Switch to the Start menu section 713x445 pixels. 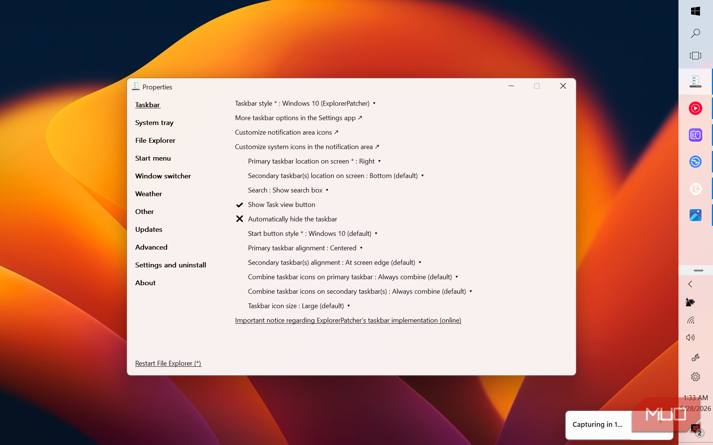(x=153, y=158)
